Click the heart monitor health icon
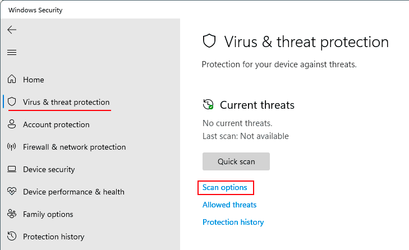 pyautogui.click(x=12, y=191)
